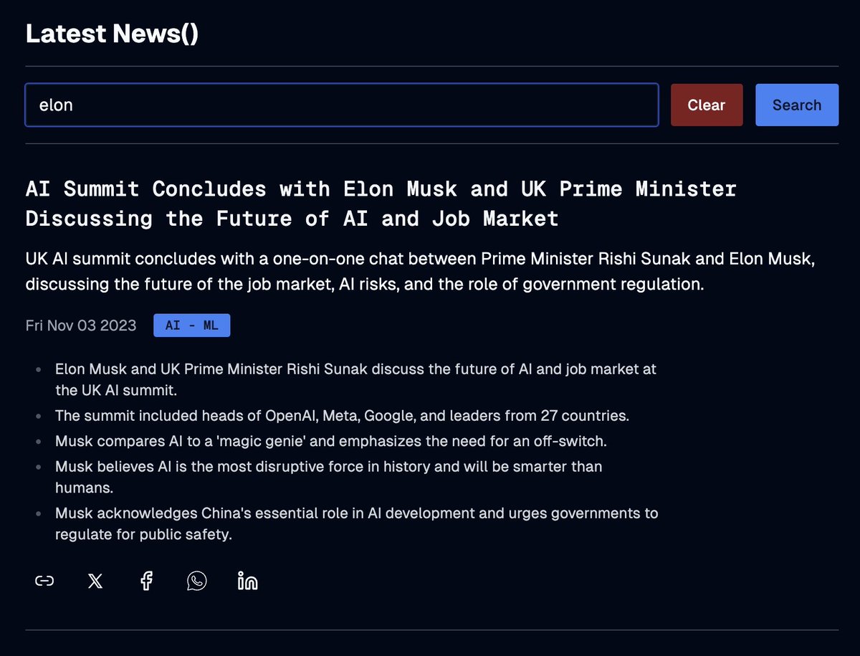
Task: Click the X icon next to Facebook
Action: pyautogui.click(x=95, y=581)
